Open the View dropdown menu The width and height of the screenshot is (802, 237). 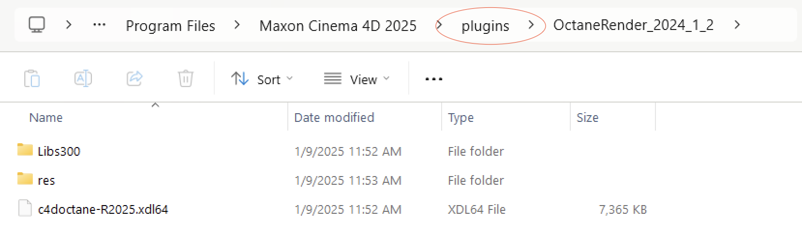356,79
